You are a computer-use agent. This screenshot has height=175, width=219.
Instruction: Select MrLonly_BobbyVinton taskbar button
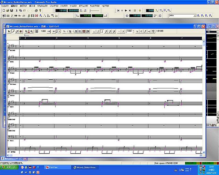tap(85, 167)
